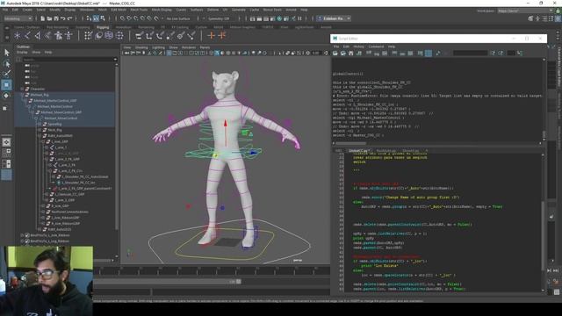Expand the R_Arm_GRP node in Outliner
This screenshot has height=316, width=562.
(43, 206)
